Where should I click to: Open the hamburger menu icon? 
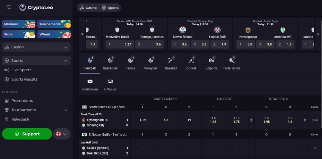coord(8,7)
